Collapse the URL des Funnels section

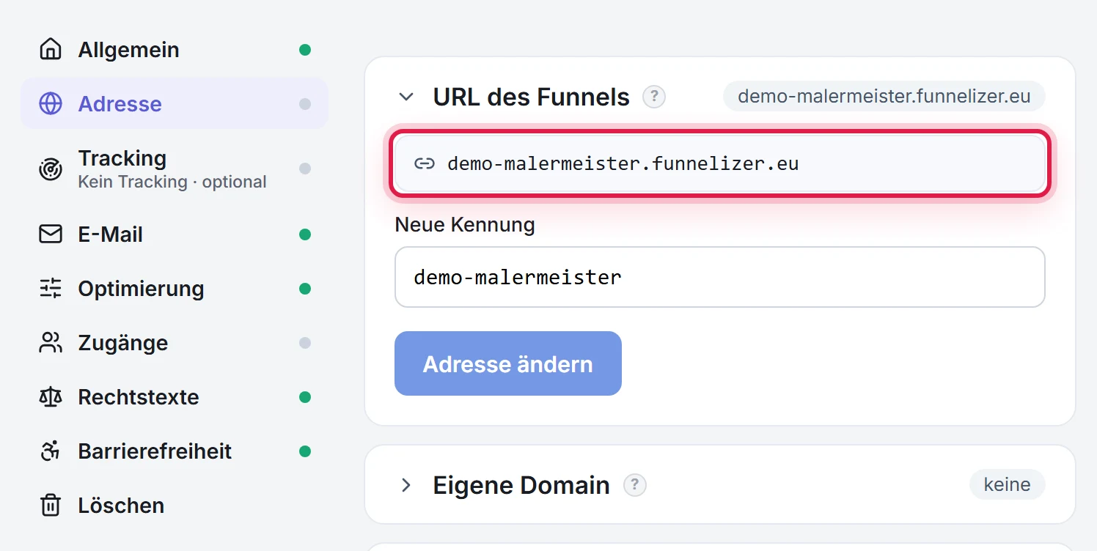click(406, 97)
